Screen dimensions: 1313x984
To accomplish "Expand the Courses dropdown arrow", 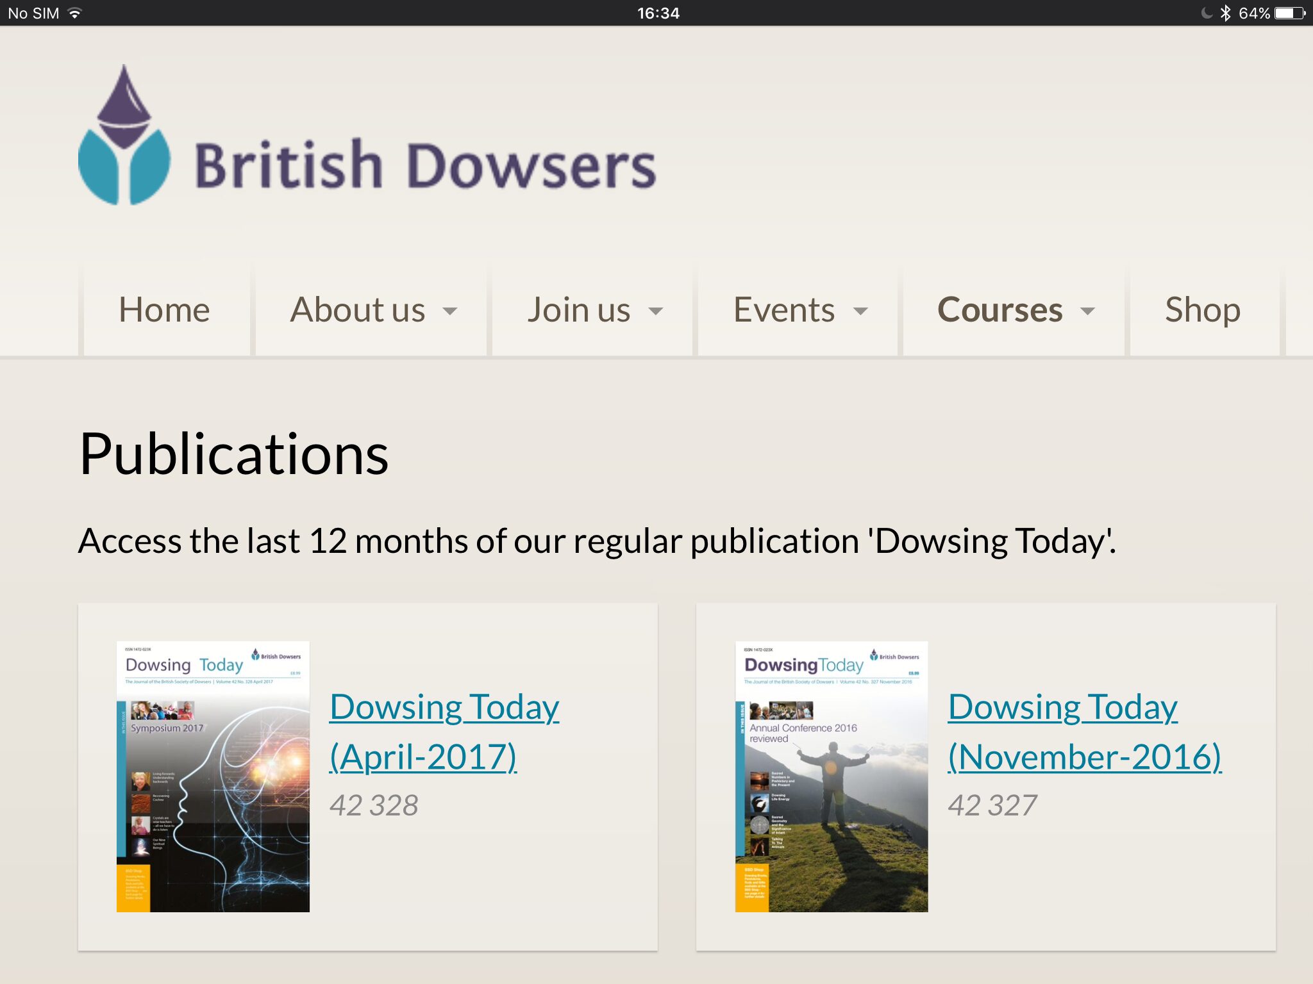I will tap(1087, 312).
